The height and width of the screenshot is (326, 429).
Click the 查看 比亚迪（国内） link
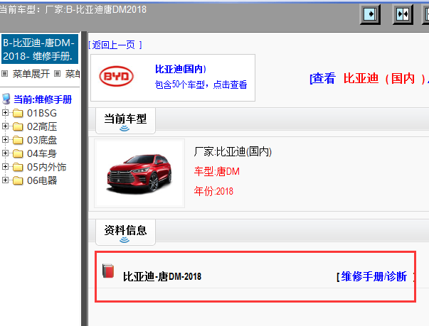coord(369,79)
